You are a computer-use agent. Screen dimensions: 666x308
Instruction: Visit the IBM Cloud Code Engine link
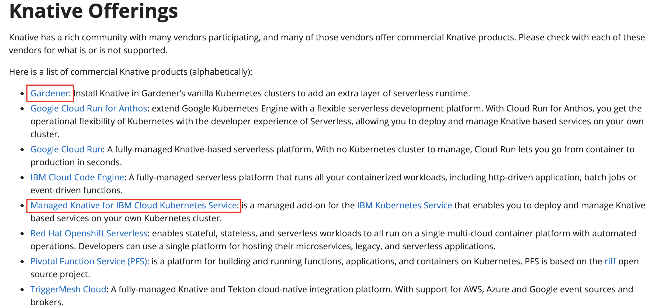click(x=77, y=177)
